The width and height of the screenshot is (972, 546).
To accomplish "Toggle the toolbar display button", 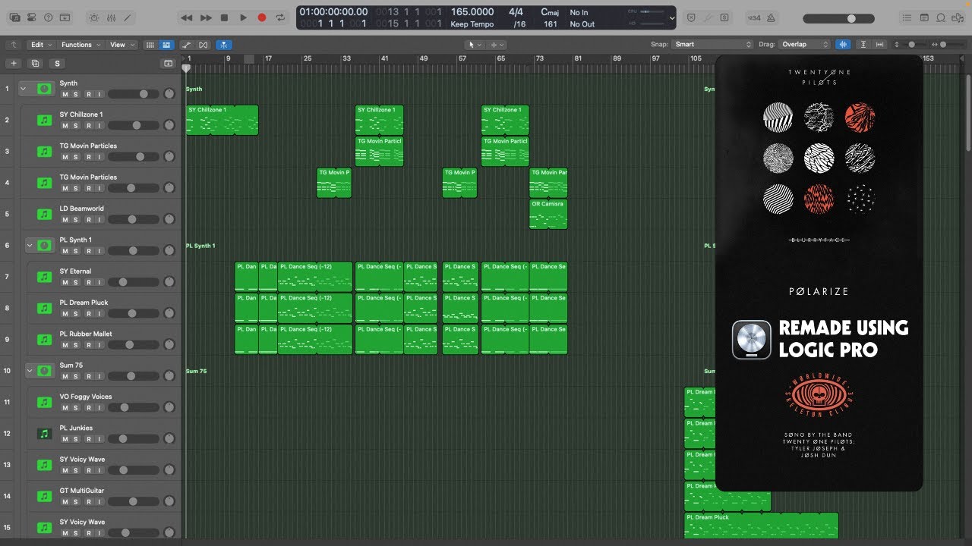I will [x=66, y=17].
